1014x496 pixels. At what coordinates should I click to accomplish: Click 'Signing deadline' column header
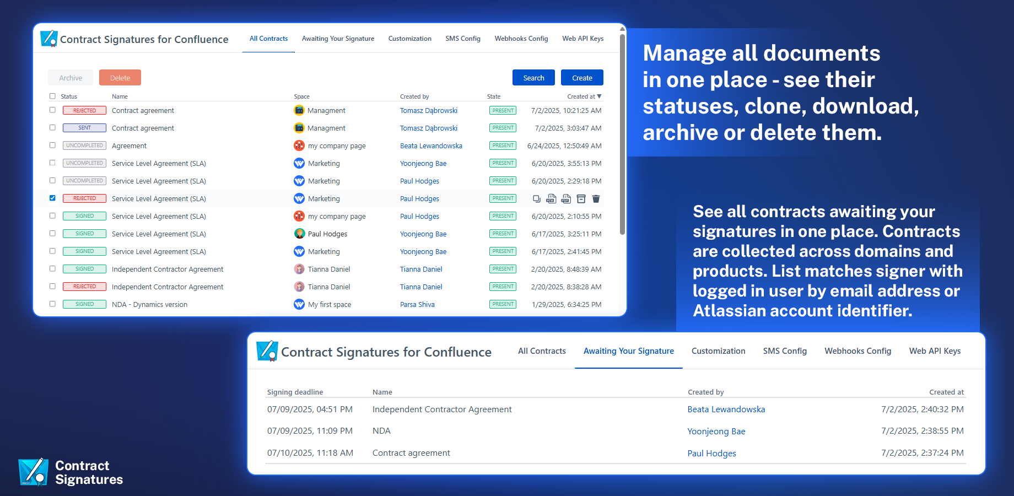[295, 392]
